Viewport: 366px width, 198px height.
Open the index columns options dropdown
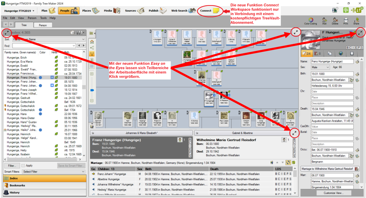tap(81, 33)
